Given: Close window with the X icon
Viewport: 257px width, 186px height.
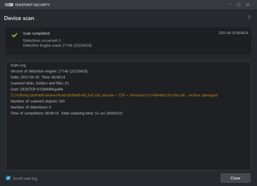Looking at the screenshot, I should [248, 5].
